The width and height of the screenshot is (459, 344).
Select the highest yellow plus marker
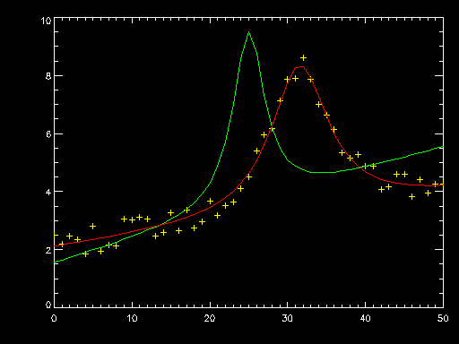point(303,57)
